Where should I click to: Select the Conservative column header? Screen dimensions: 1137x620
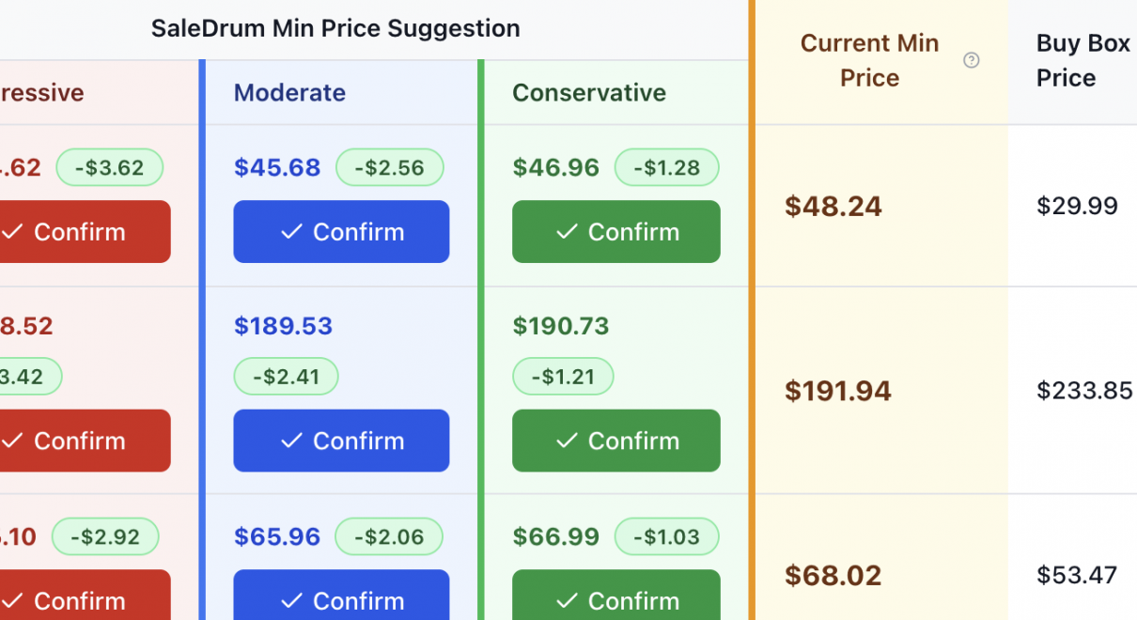[x=589, y=93]
